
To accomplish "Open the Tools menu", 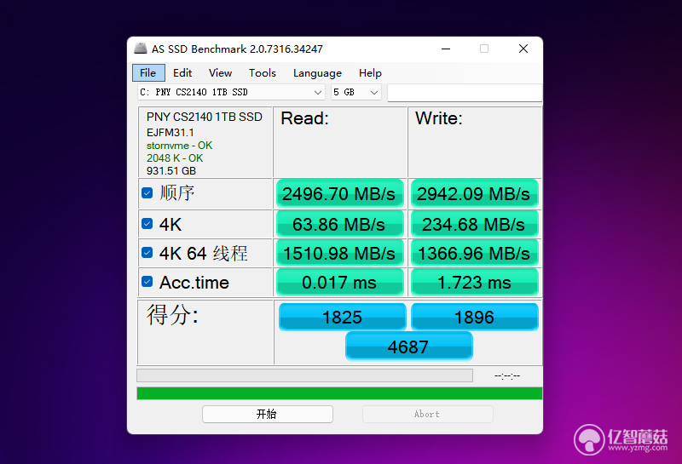I will tap(263, 73).
